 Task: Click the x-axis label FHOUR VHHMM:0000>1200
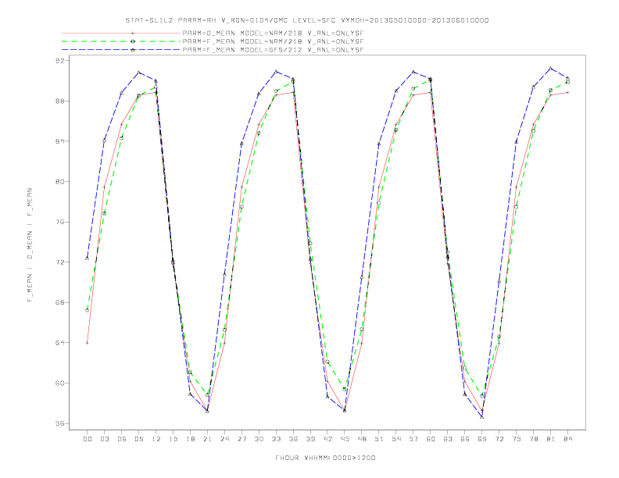point(325,458)
